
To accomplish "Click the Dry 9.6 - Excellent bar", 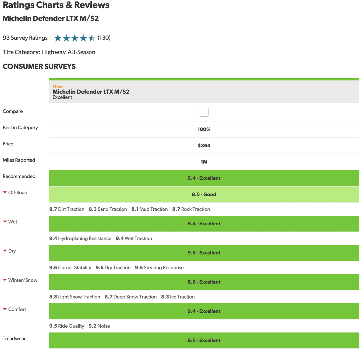I will click(204, 253).
